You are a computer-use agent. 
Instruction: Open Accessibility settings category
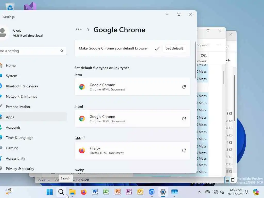coord(33,158)
